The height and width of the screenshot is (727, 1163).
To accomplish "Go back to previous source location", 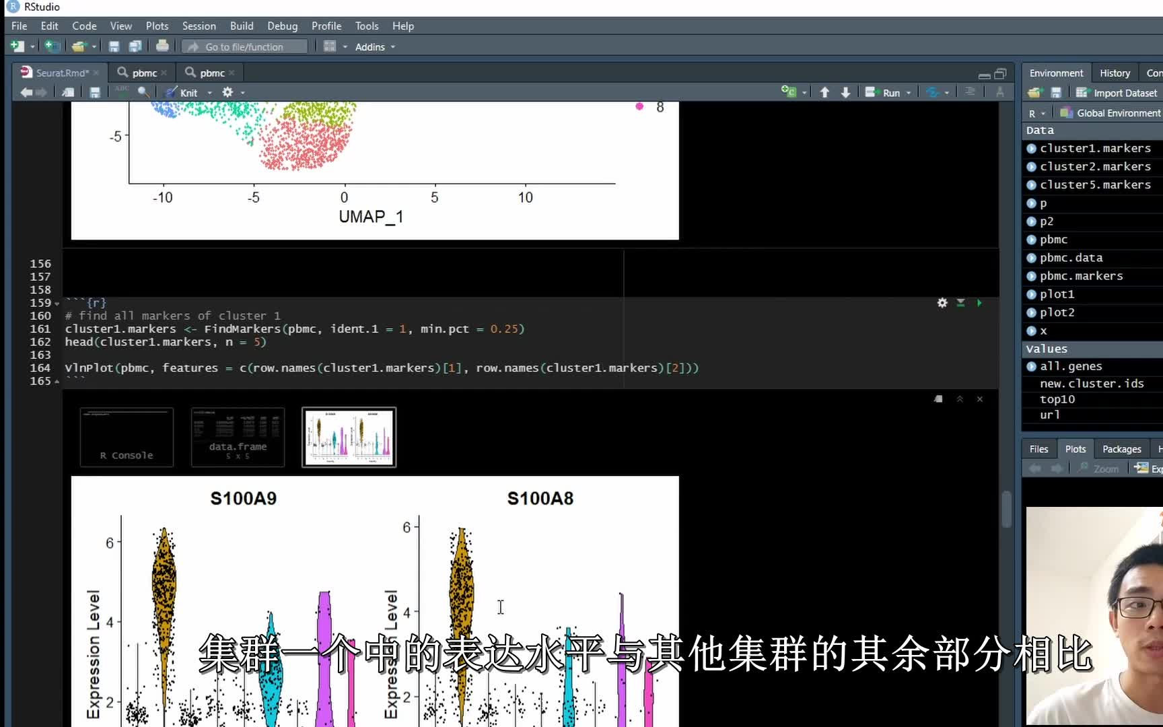I will click(x=26, y=92).
